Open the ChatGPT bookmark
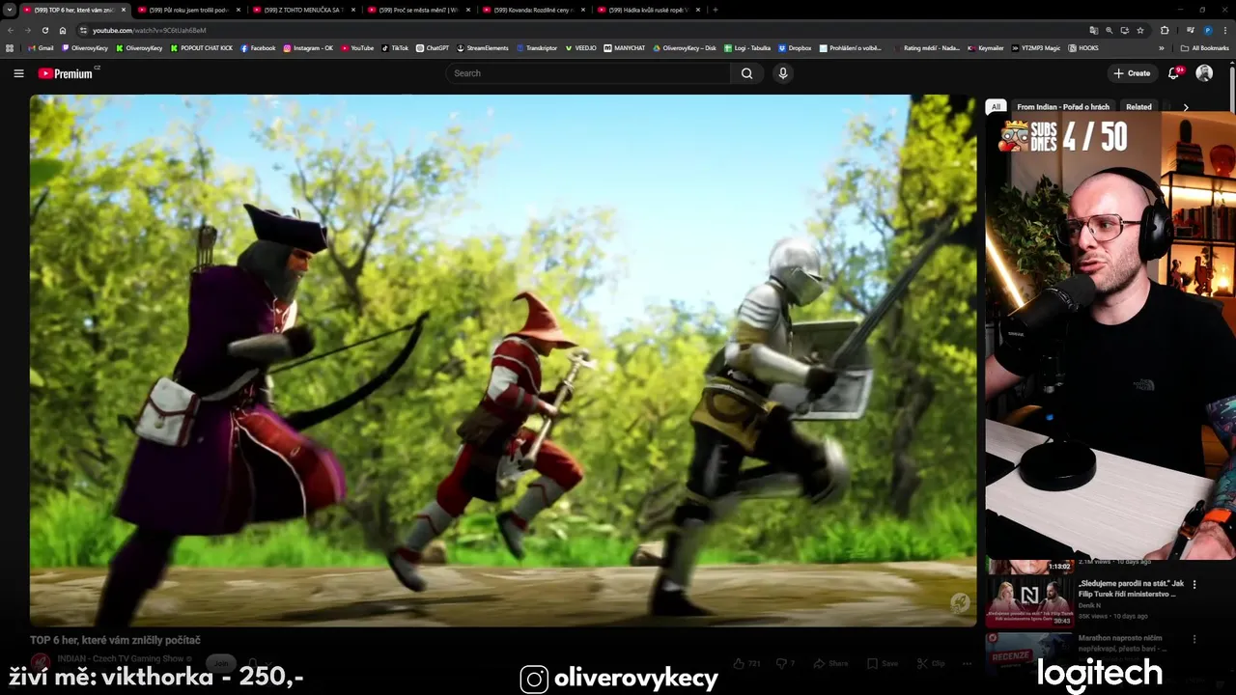This screenshot has height=695, width=1236. pos(433,48)
